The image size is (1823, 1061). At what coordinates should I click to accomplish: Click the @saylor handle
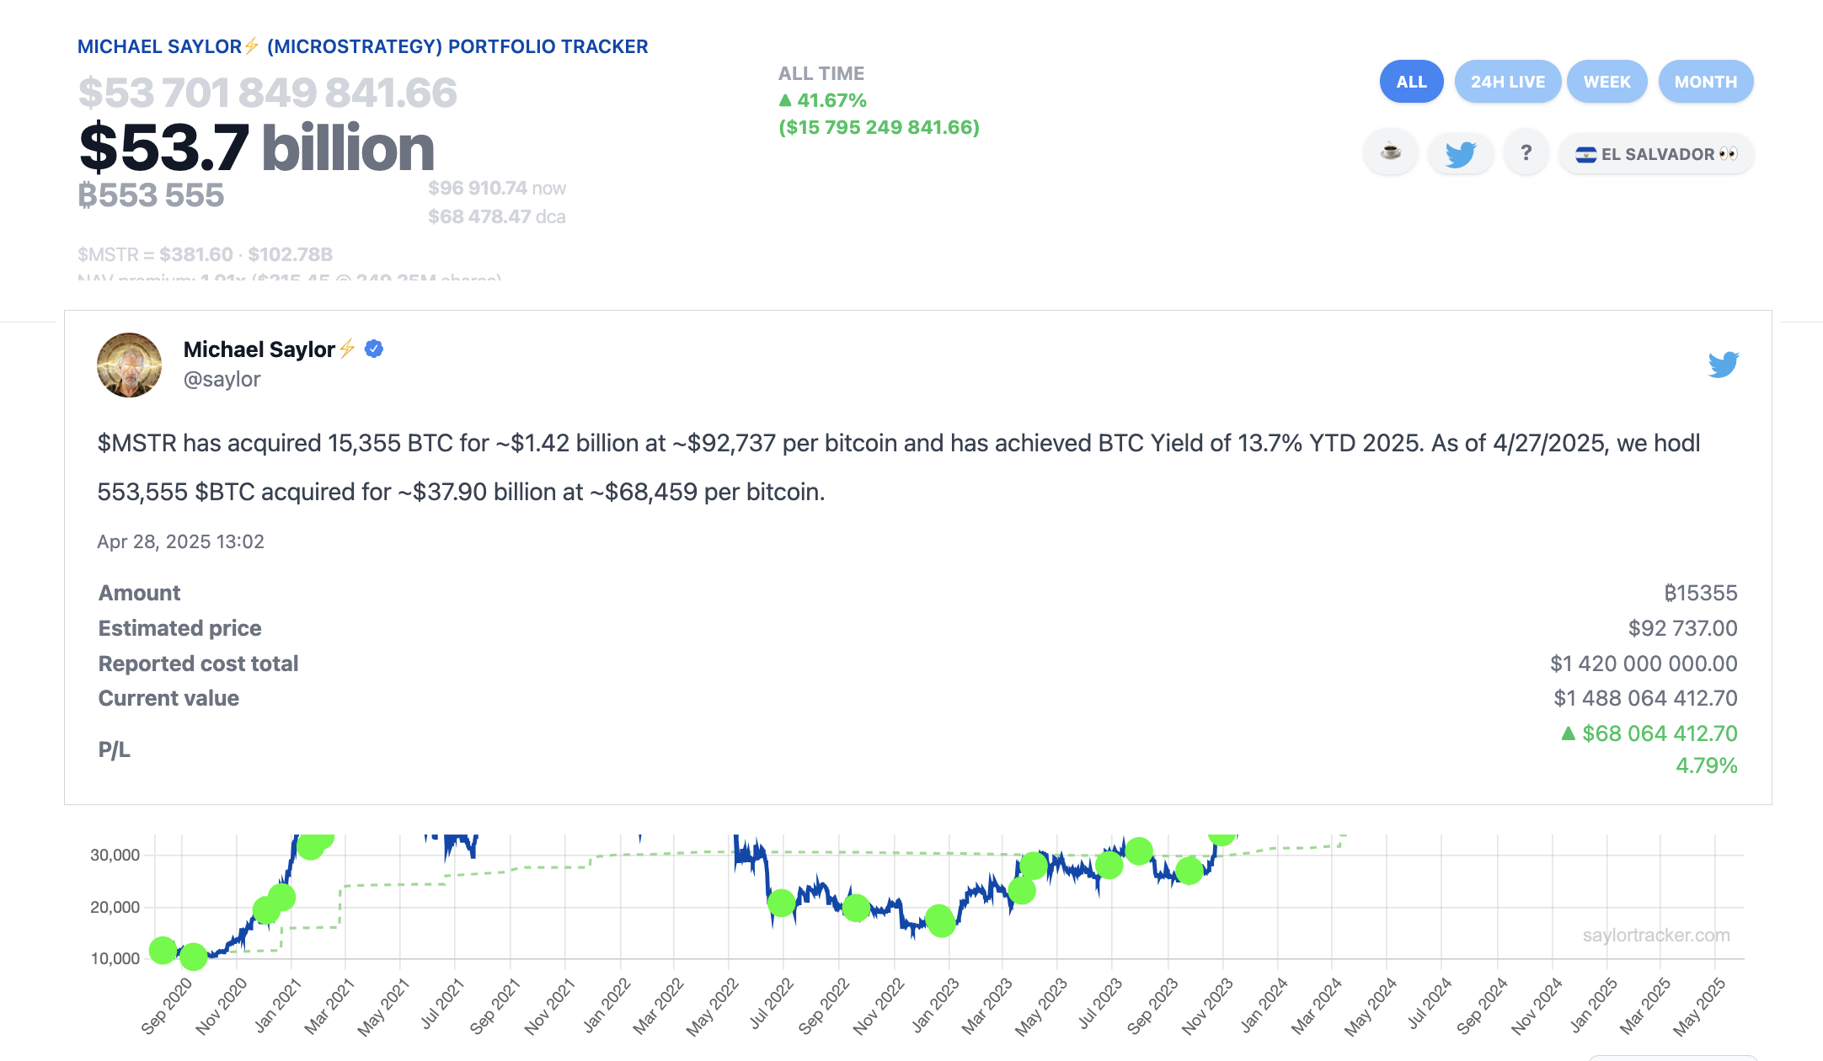click(x=222, y=379)
